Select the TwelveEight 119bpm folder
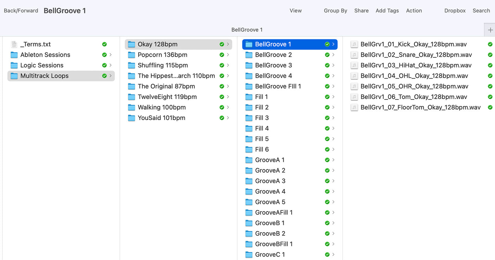Screen dimensions: 495x260 click(167, 97)
